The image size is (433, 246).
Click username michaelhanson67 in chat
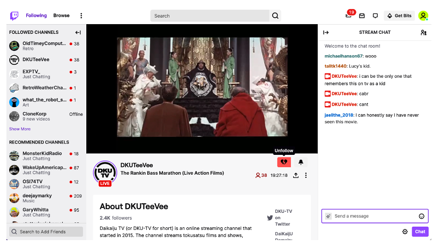(344, 56)
